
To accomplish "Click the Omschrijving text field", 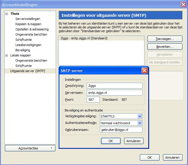I will pyautogui.click(x=114, y=86).
